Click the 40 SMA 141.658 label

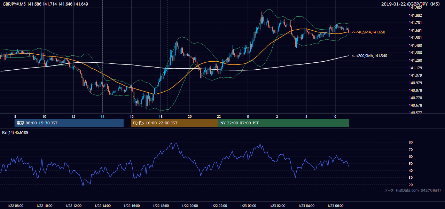tap(368, 32)
